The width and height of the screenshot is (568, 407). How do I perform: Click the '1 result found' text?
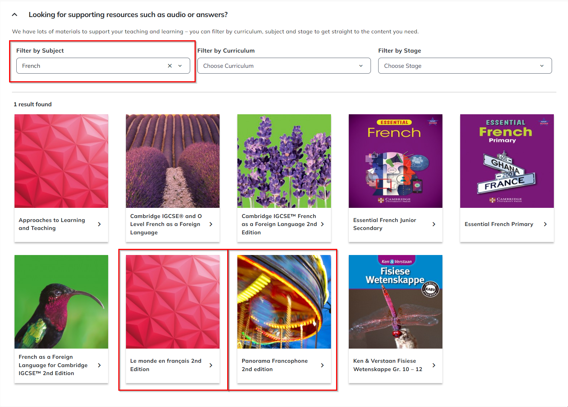33,104
